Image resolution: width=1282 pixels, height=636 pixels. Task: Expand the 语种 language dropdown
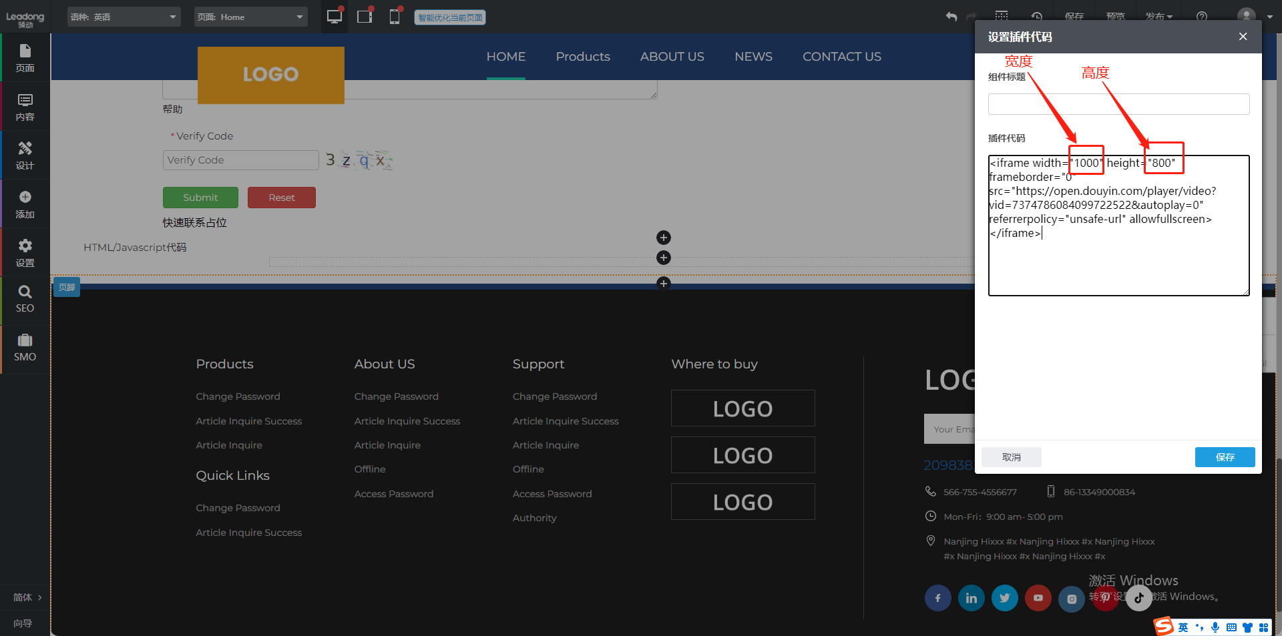click(x=124, y=17)
